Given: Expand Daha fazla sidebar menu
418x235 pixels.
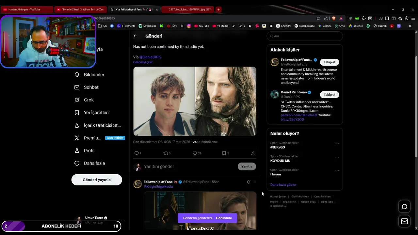Looking at the screenshot, I should [x=90, y=163].
